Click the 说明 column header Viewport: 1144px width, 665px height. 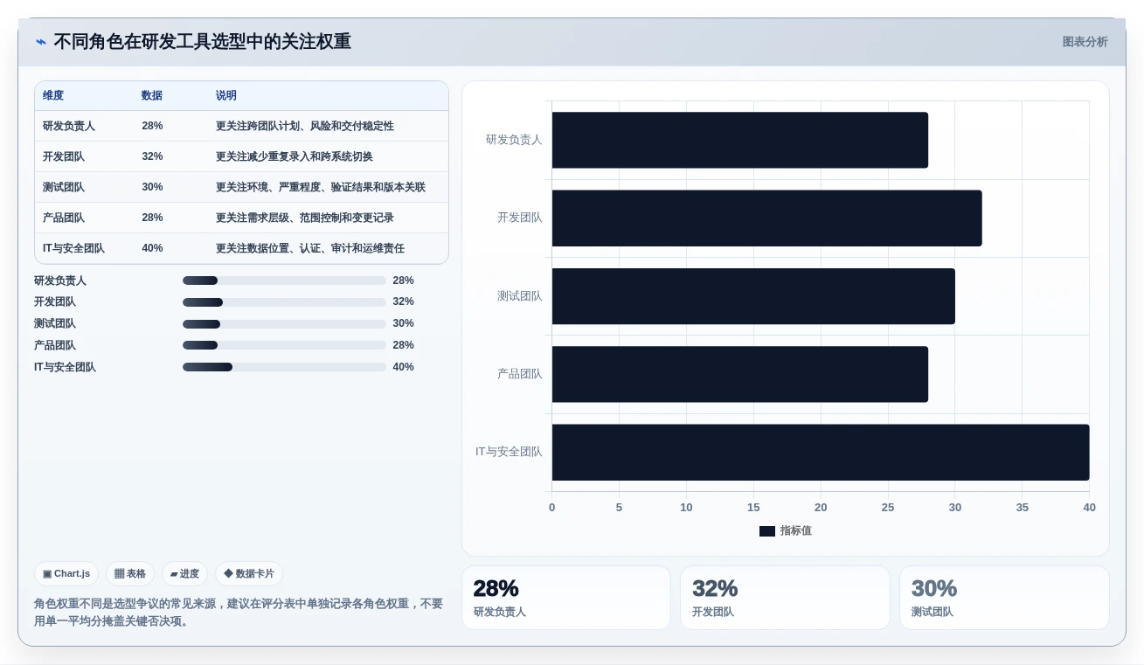tap(226, 95)
